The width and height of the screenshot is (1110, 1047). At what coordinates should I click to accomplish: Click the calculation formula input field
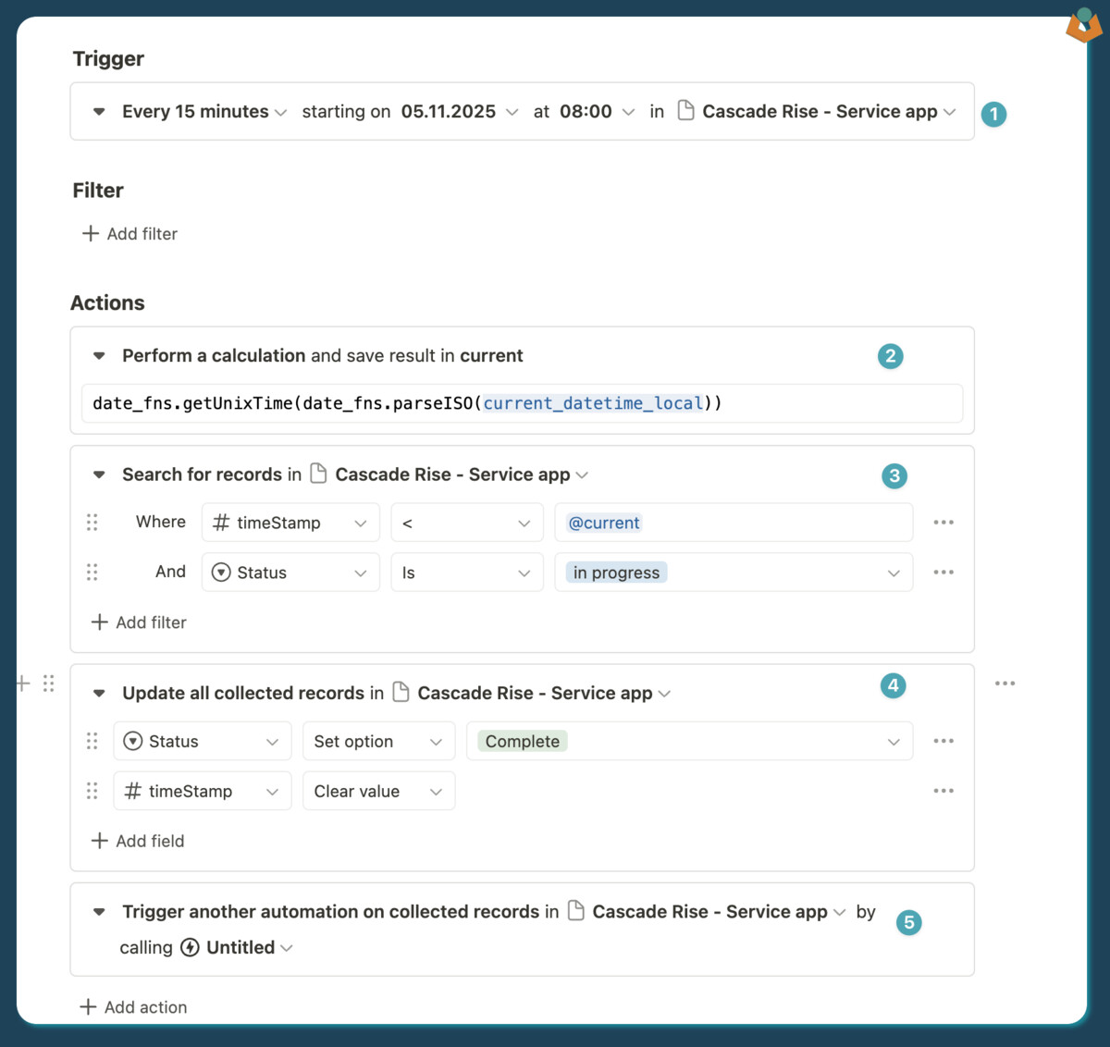[522, 403]
